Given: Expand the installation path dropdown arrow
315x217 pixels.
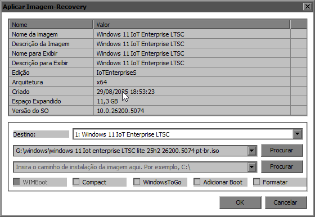Looking at the screenshot, I should [x=252, y=167].
